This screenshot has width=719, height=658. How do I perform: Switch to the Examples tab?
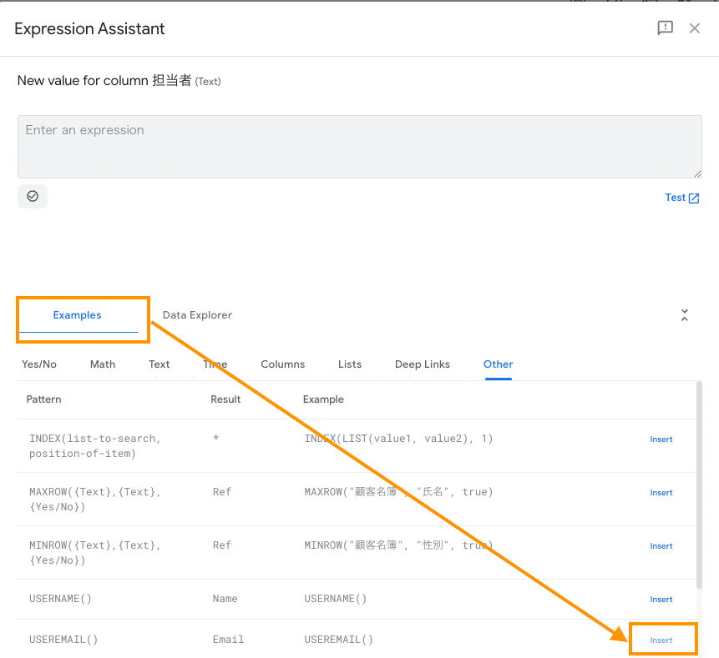point(77,315)
